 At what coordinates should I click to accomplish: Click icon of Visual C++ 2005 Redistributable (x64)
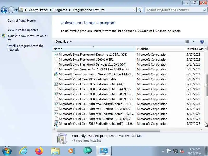pyautogui.click(x=56, y=84)
